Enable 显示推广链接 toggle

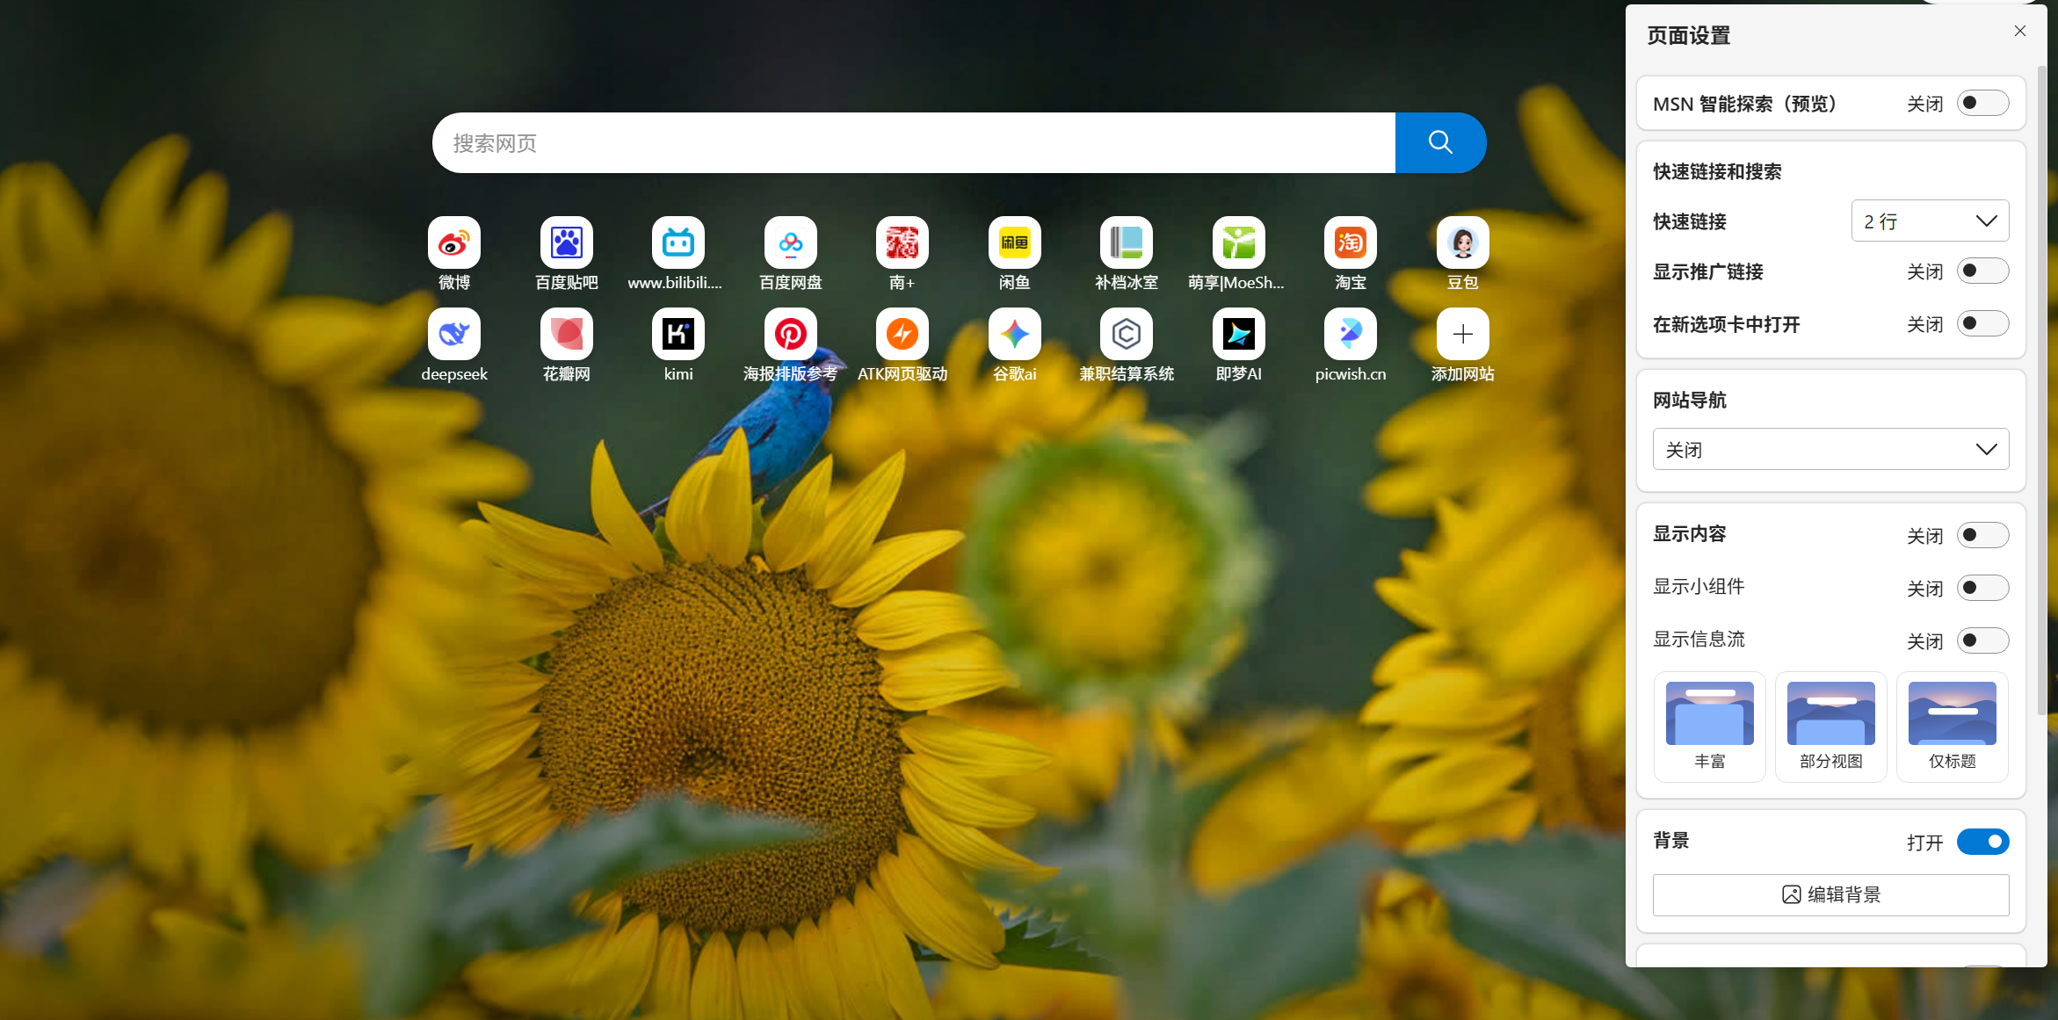click(1982, 271)
